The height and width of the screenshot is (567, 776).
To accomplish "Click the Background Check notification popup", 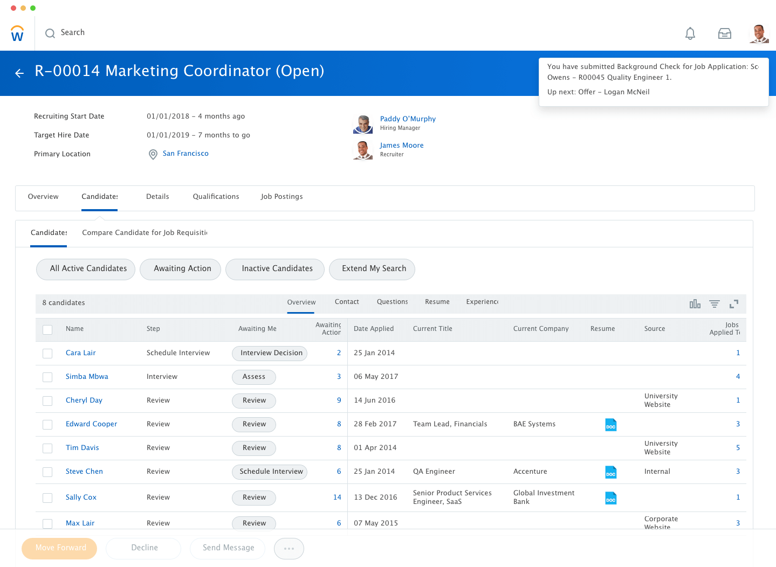I will coord(654,82).
